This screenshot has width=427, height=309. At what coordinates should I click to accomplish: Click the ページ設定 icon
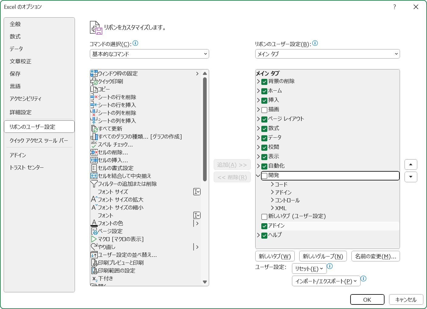pos(94,231)
